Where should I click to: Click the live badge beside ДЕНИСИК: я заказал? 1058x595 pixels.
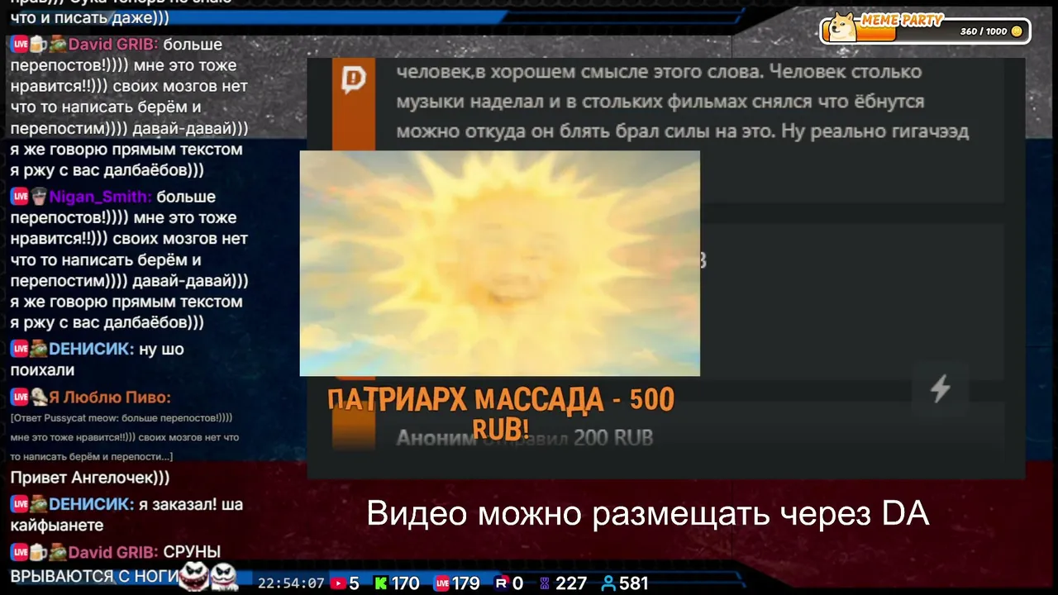pyautogui.click(x=20, y=504)
